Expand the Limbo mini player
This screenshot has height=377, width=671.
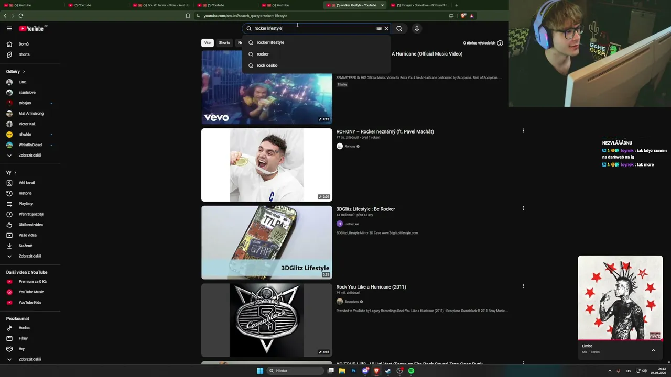coord(653,350)
